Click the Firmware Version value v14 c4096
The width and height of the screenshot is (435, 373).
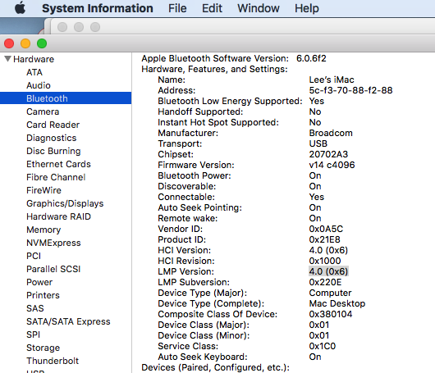[332, 165]
